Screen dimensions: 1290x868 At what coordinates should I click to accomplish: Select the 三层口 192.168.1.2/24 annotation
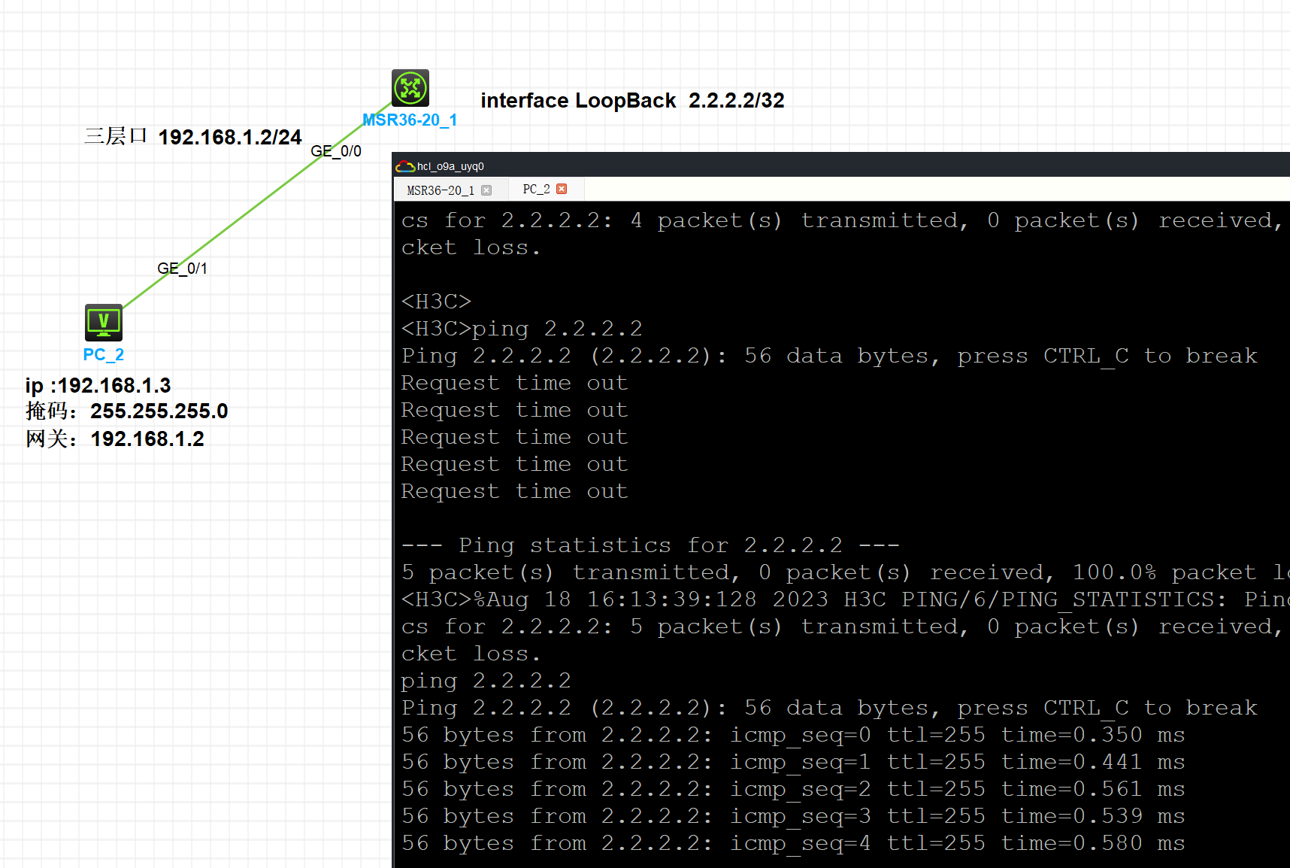pyautogui.click(x=192, y=137)
